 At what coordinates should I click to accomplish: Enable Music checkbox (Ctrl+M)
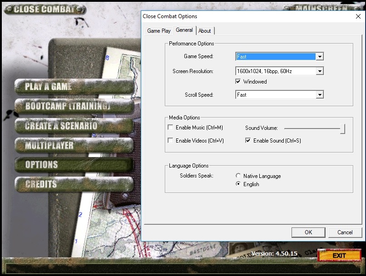[x=170, y=128]
